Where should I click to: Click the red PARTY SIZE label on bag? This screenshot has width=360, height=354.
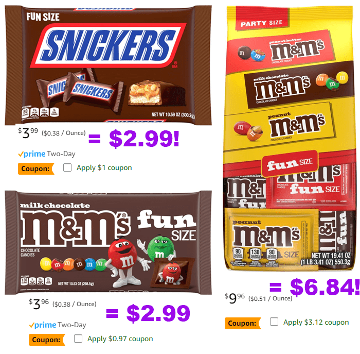point(261,23)
